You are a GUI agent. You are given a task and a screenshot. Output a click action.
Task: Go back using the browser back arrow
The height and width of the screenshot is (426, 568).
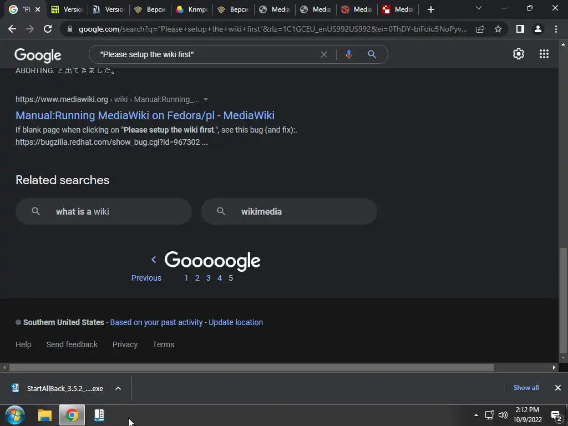coord(12,29)
